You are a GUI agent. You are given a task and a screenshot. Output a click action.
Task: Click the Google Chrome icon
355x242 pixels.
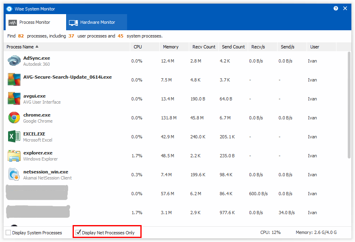(14, 117)
